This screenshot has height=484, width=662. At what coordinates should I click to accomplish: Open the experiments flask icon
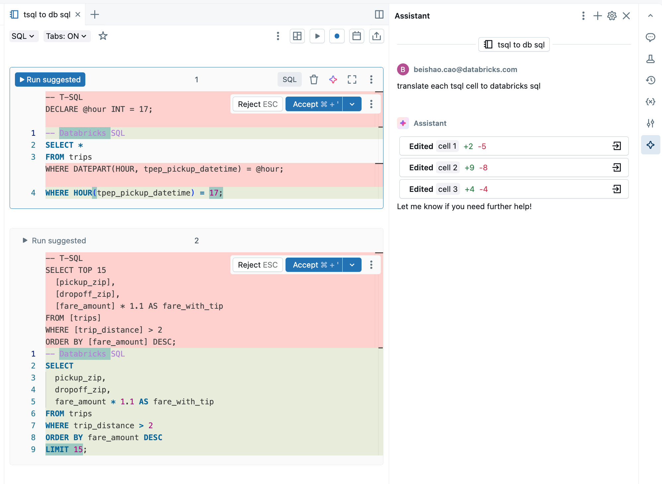coord(650,59)
